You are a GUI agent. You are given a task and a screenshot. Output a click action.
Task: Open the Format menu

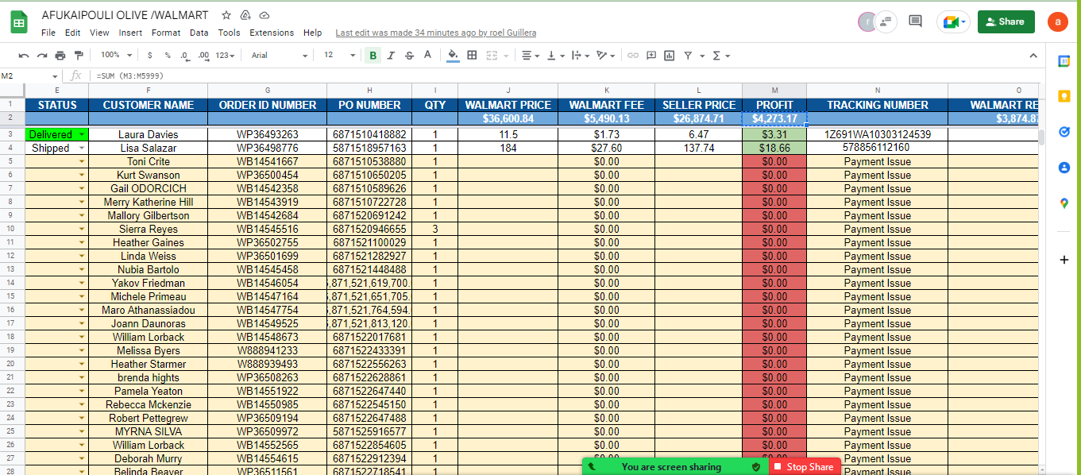[x=166, y=33]
